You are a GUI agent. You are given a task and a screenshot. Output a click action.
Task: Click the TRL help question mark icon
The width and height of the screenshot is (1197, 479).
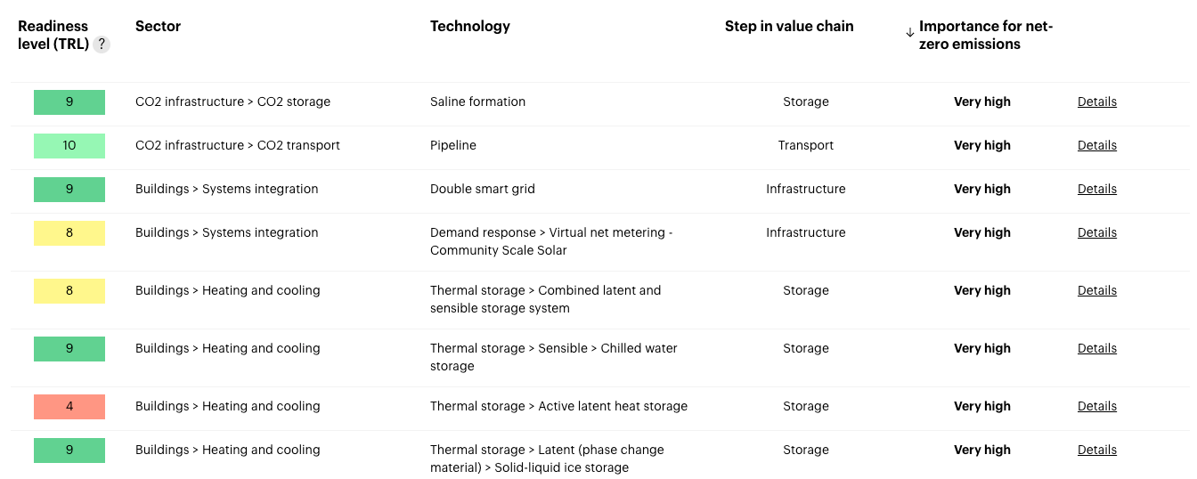(x=102, y=45)
